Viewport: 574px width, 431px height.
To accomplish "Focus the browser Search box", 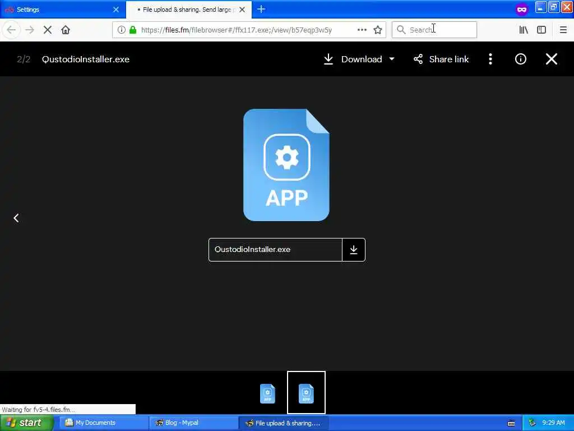I will pos(434,30).
